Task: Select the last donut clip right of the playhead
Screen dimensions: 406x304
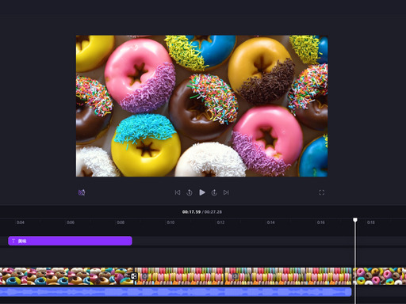Action: pos(381,276)
